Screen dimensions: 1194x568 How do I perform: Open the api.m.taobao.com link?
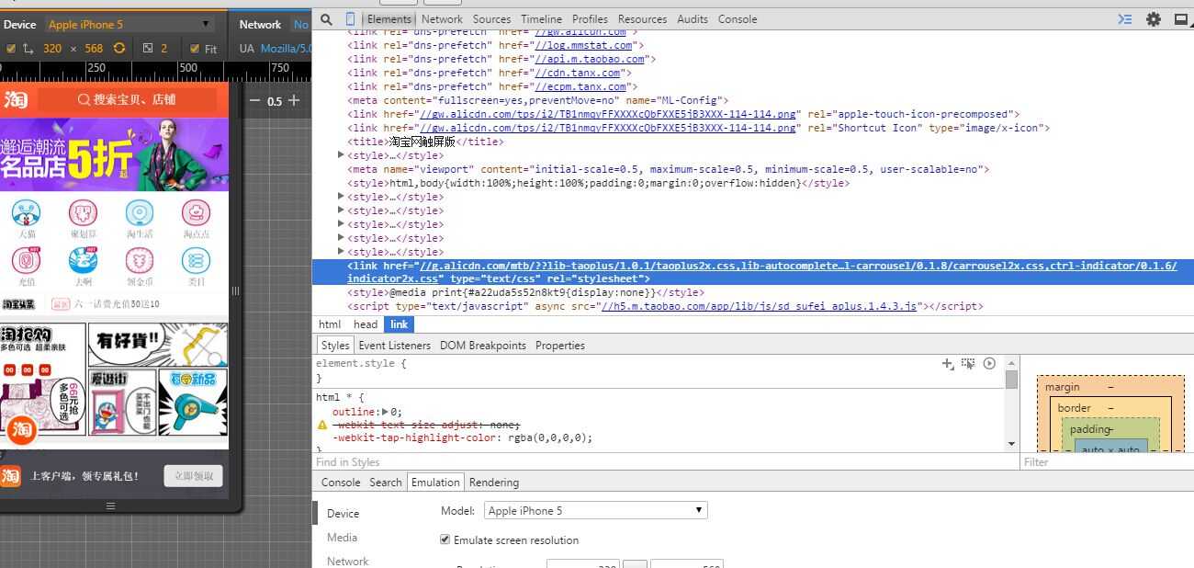tap(591, 59)
